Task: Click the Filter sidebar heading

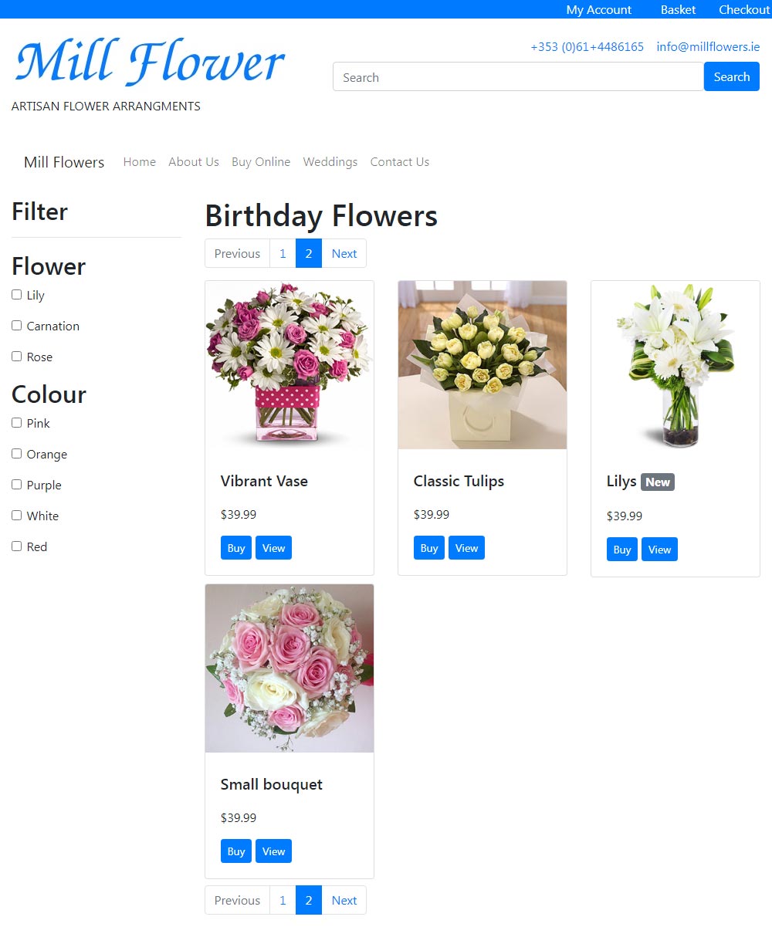Action: coord(39,211)
